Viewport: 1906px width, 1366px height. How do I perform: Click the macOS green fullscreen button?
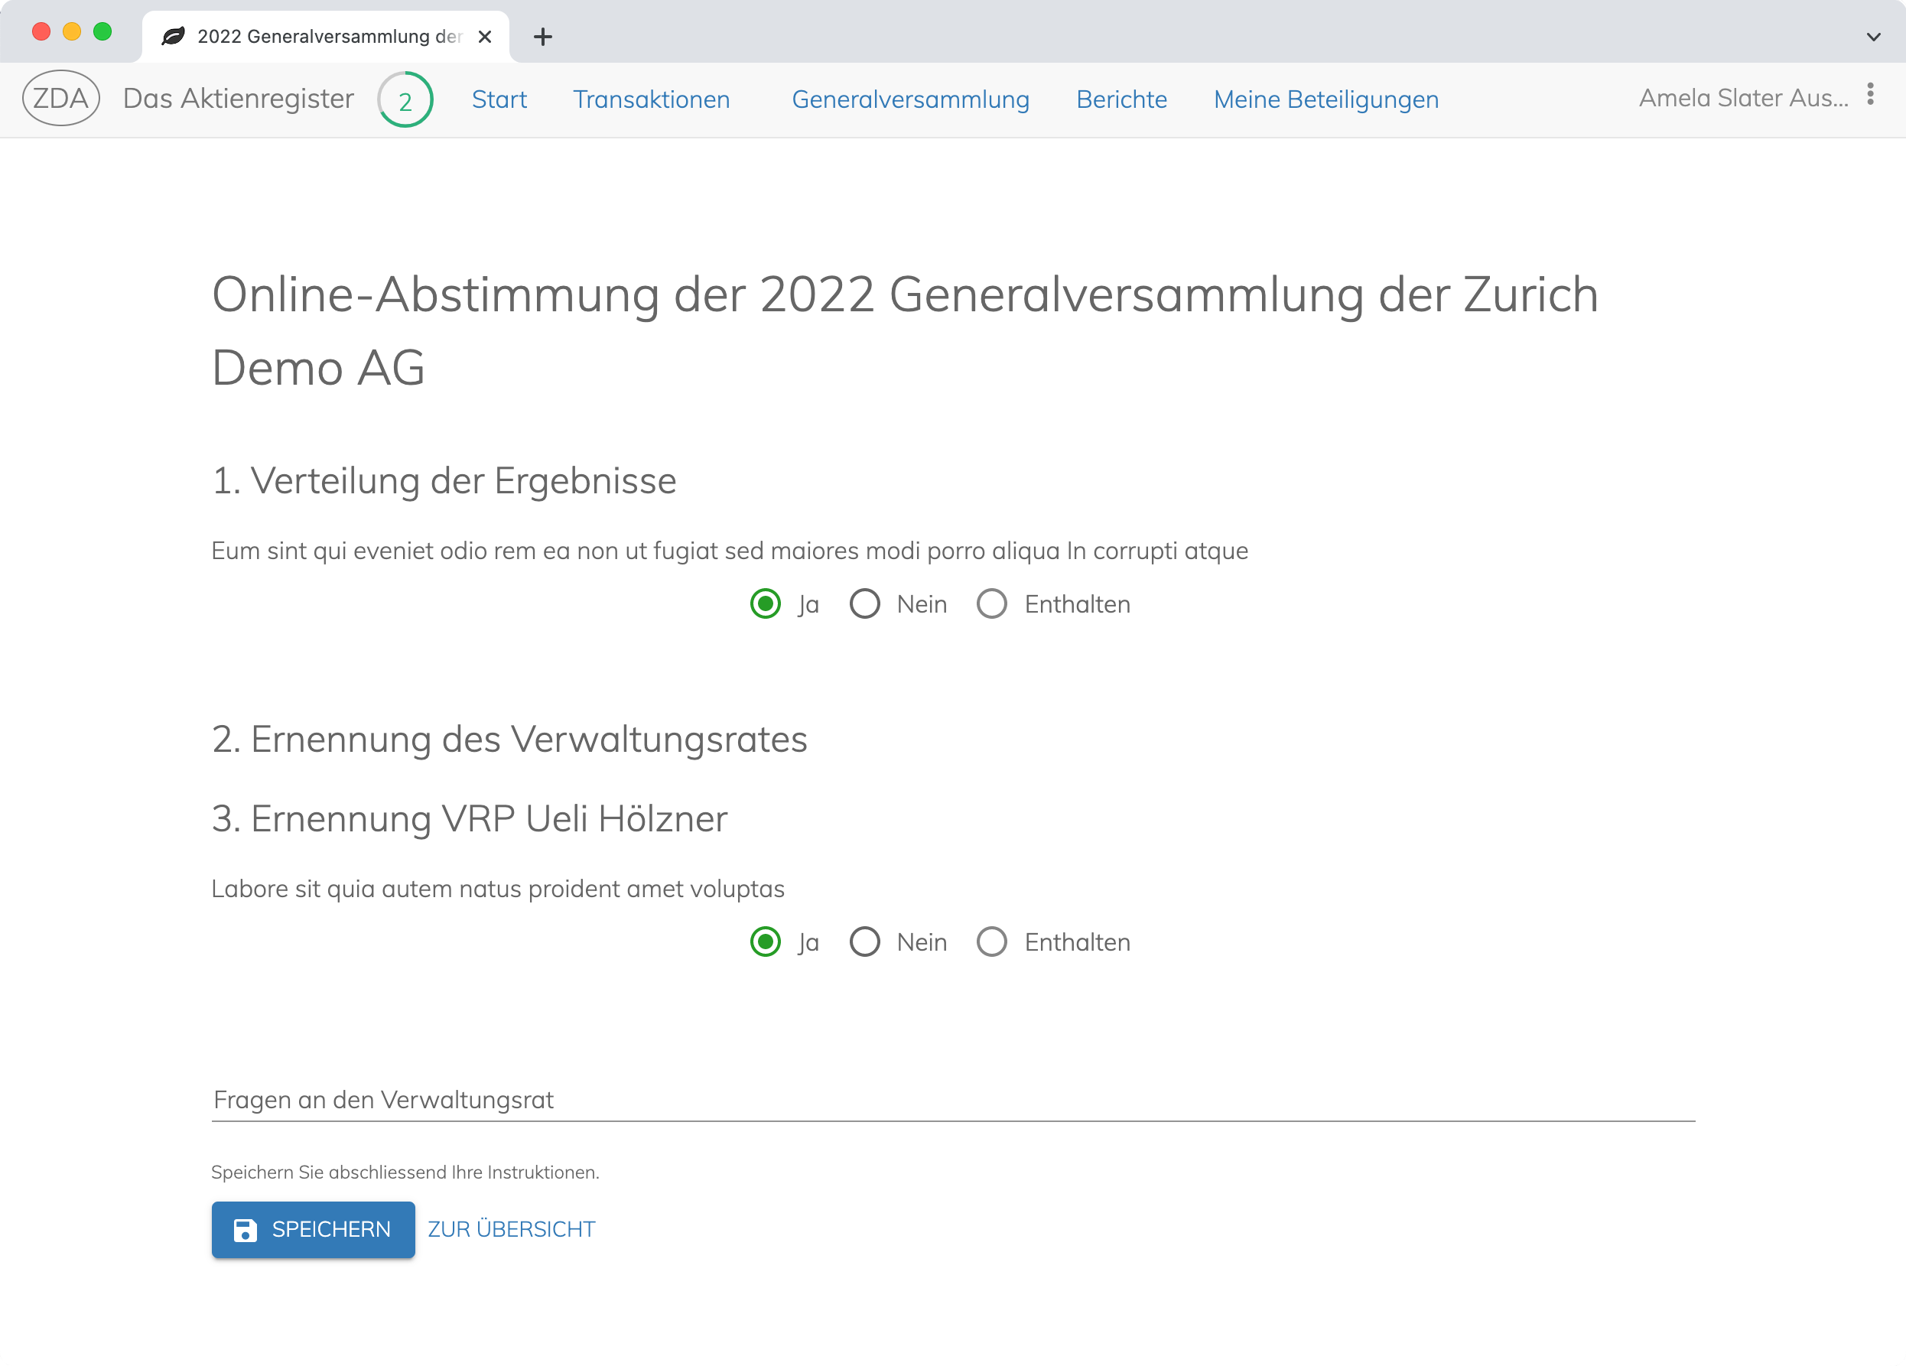(x=102, y=32)
